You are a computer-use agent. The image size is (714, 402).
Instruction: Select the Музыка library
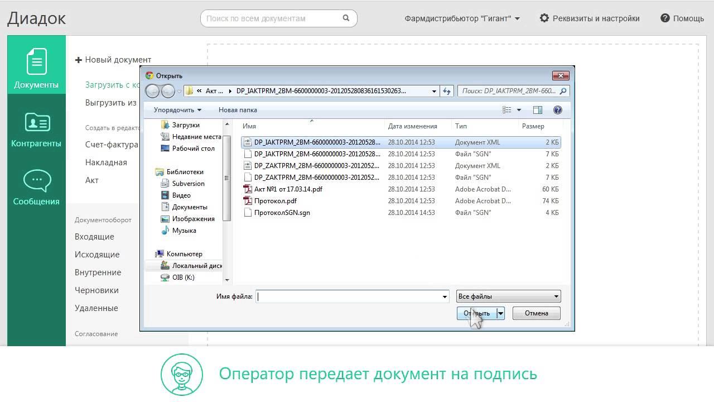click(x=178, y=231)
